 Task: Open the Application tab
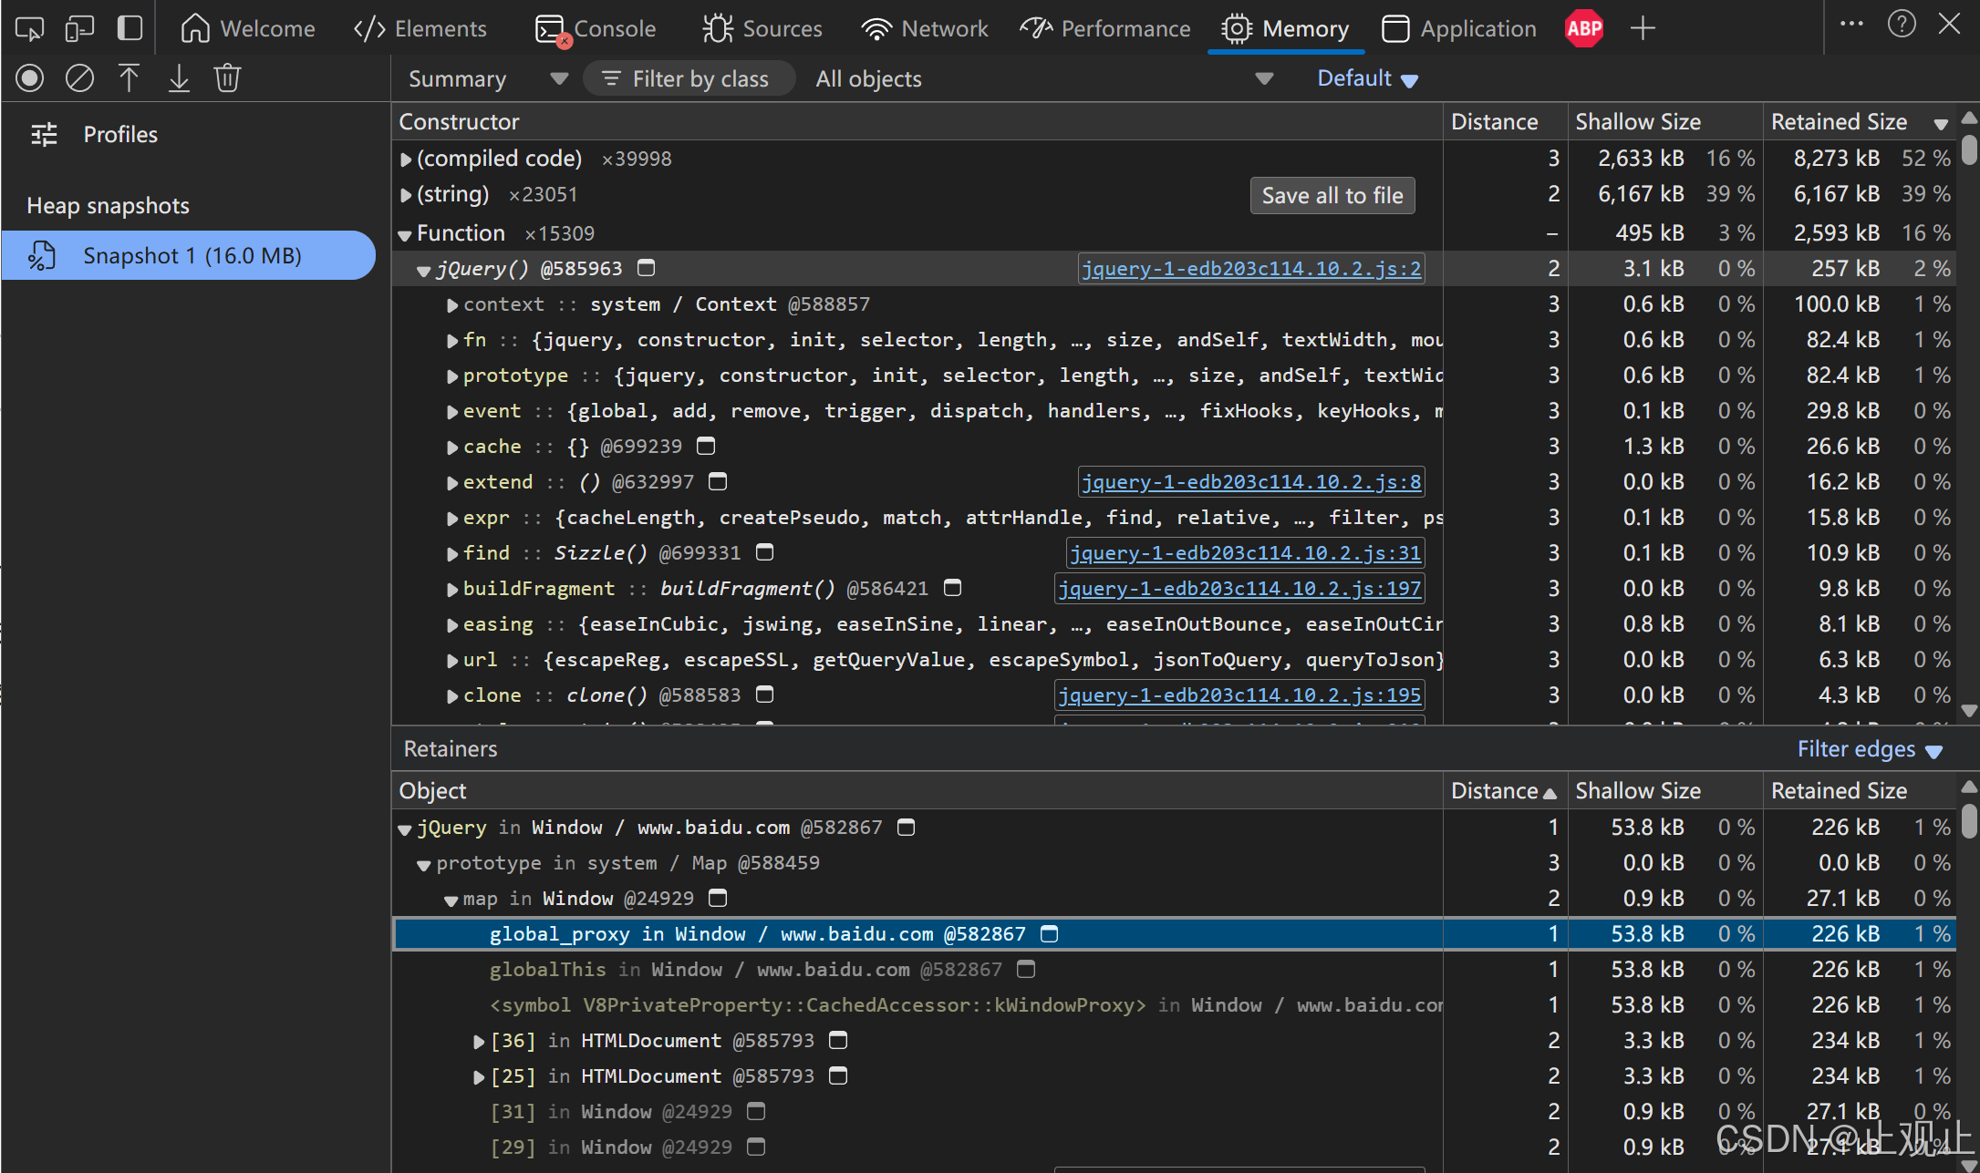tap(1459, 28)
